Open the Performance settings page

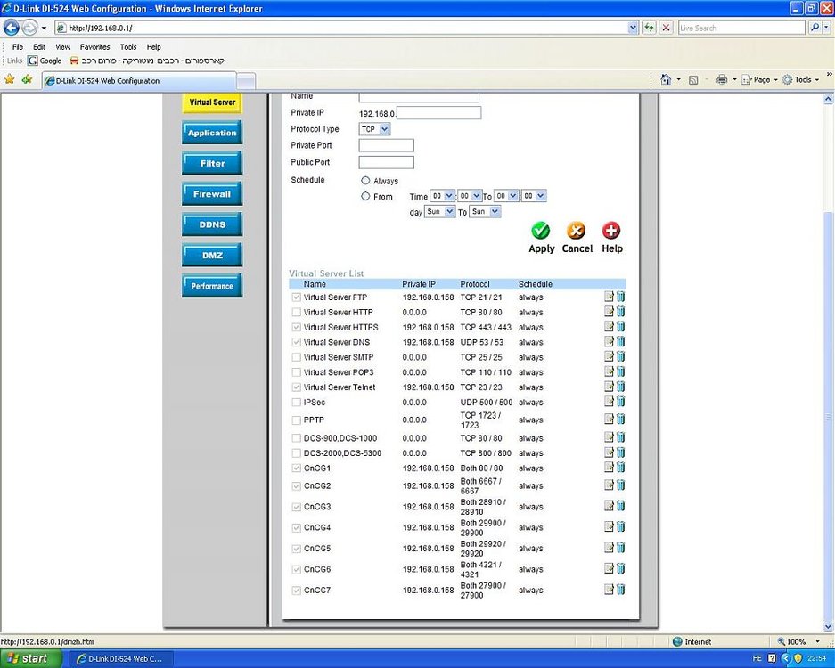coord(212,286)
